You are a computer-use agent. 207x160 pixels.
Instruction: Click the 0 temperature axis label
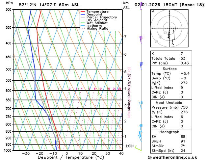click(x=67, y=153)
